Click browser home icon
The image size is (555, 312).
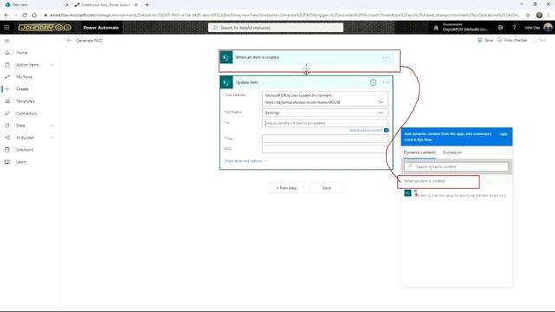(x=34, y=16)
